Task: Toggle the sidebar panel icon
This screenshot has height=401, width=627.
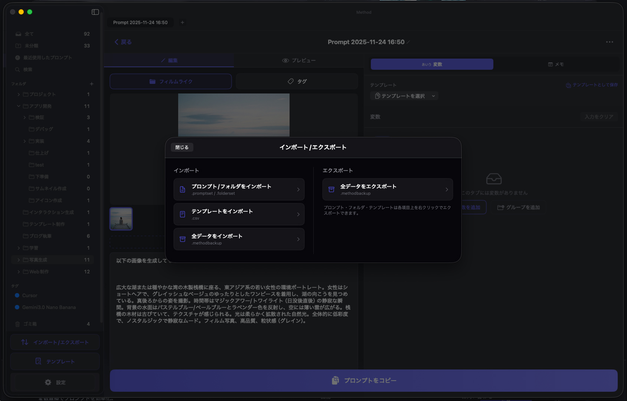Action: click(x=95, y=12)
